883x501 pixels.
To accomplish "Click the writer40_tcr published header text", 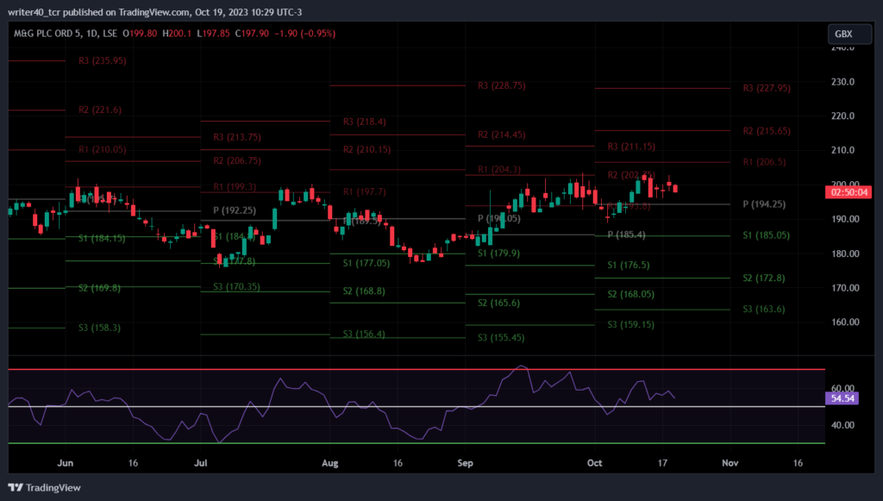I will point(155,12).
